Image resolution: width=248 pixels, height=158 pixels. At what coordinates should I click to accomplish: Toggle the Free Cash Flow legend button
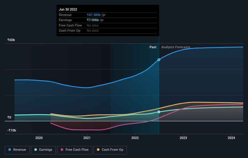[75, 150]
